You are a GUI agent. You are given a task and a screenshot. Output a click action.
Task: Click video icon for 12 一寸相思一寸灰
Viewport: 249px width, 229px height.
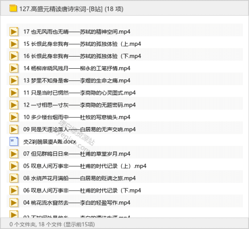[14, 105]
